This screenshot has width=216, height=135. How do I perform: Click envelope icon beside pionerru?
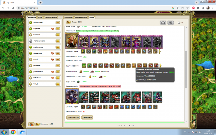[58, 66]
